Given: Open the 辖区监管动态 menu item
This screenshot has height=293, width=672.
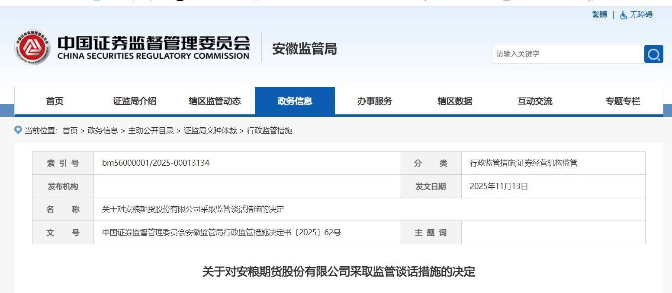Looking at the screenshot, I should click(215, 101).
